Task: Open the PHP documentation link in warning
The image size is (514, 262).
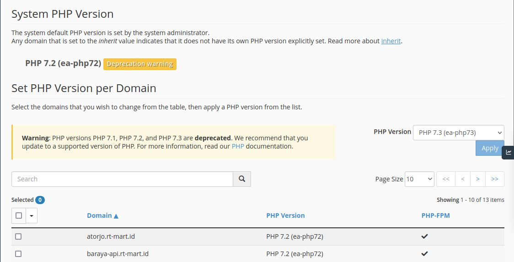Action: tap(238, 146)
